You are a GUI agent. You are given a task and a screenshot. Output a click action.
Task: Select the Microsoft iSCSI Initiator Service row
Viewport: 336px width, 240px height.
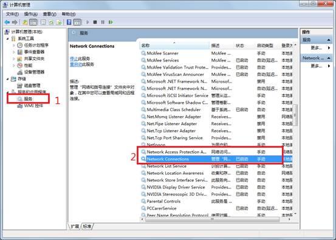click(217, 95)
